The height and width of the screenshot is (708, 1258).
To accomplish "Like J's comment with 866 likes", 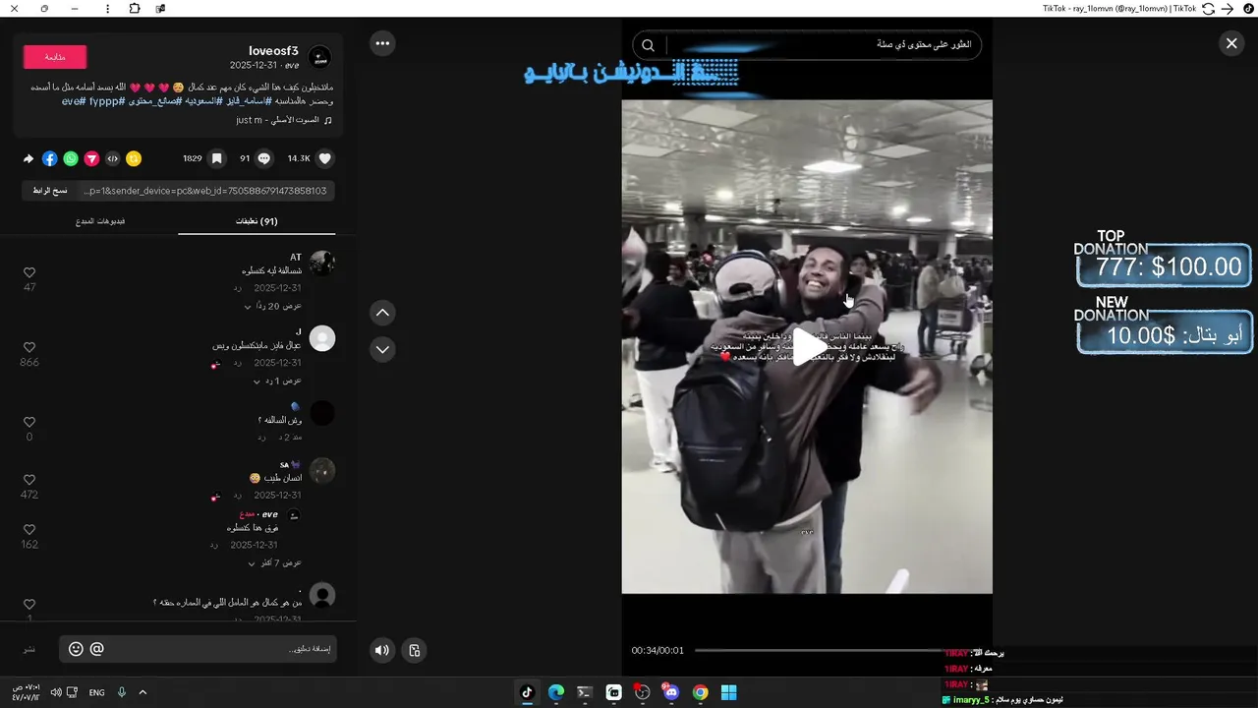I will pyautogui.click(x=29, y=347).
